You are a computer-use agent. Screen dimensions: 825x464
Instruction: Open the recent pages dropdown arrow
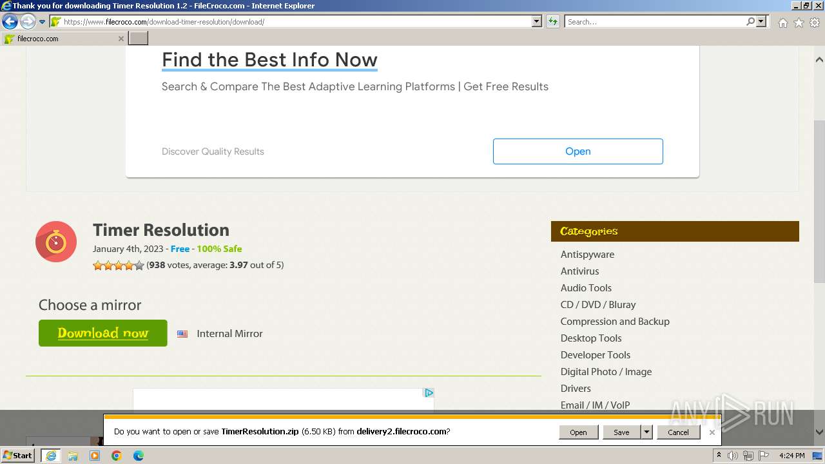pos(42,22)
